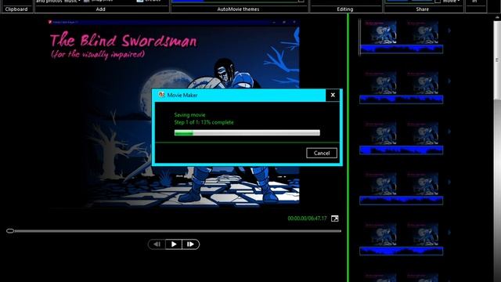The image size is (501, 282).
Task: Select first clip thumbnail in top storyboard row
Action: pyautogui.click(x=380, y=32)
